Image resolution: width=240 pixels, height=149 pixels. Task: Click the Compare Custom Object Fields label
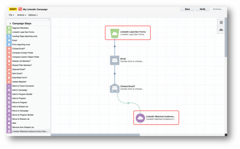click(x=26, y=57)
